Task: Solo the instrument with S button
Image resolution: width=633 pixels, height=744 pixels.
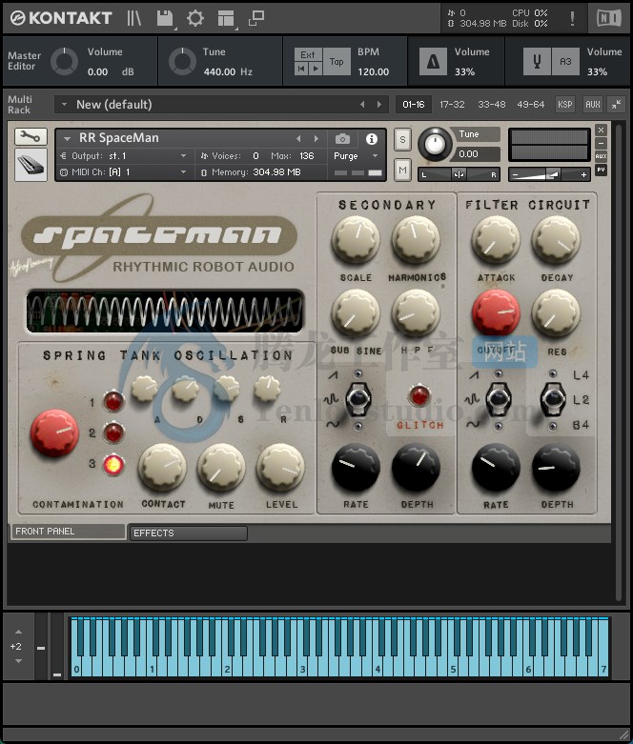Action: (402, 140)
